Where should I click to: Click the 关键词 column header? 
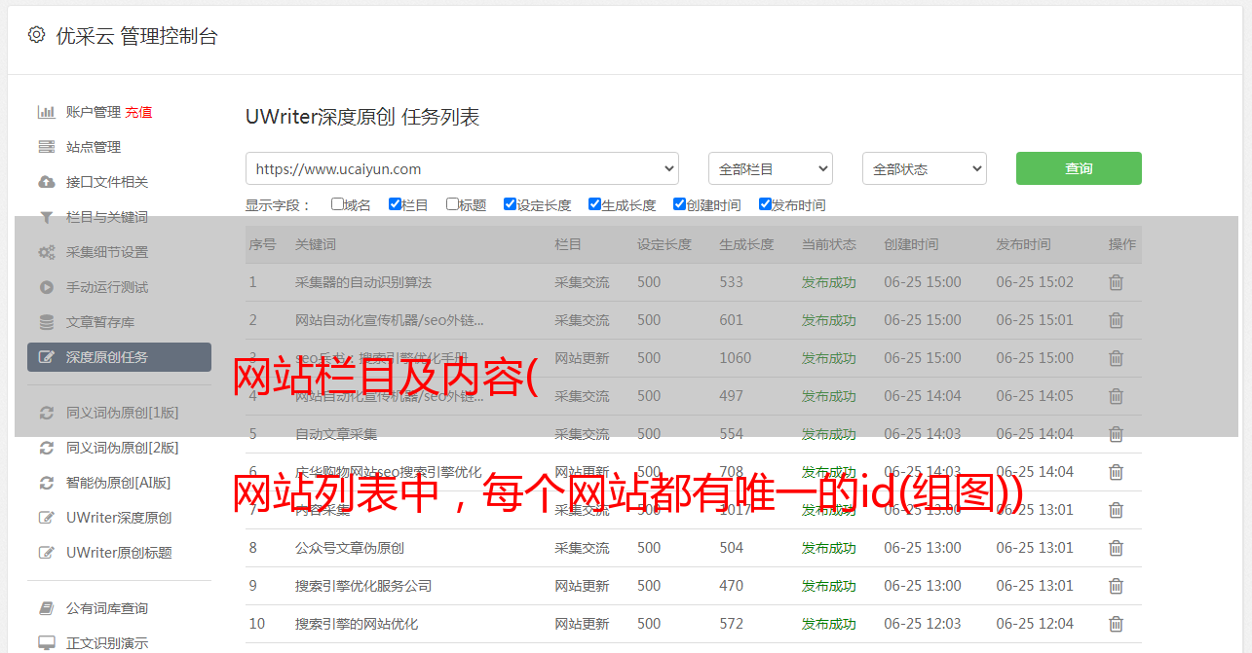coord(316,244)
